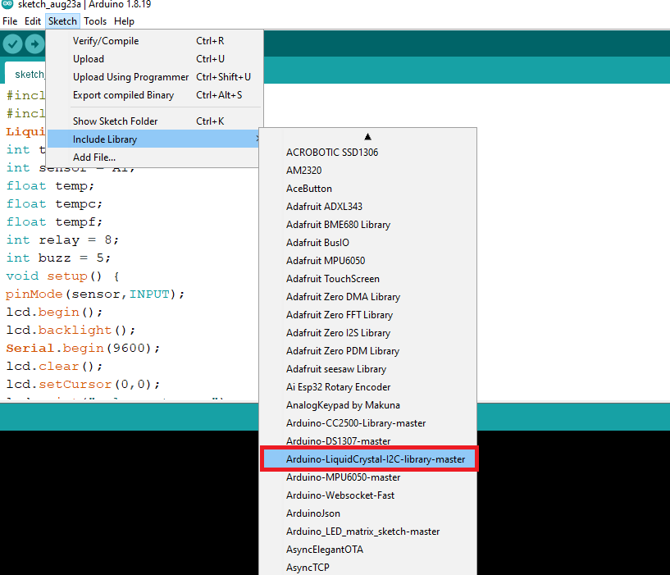Select Adafruit Zero PDM Library
This screenshot has height=575, width=670.
click(368, 351)
